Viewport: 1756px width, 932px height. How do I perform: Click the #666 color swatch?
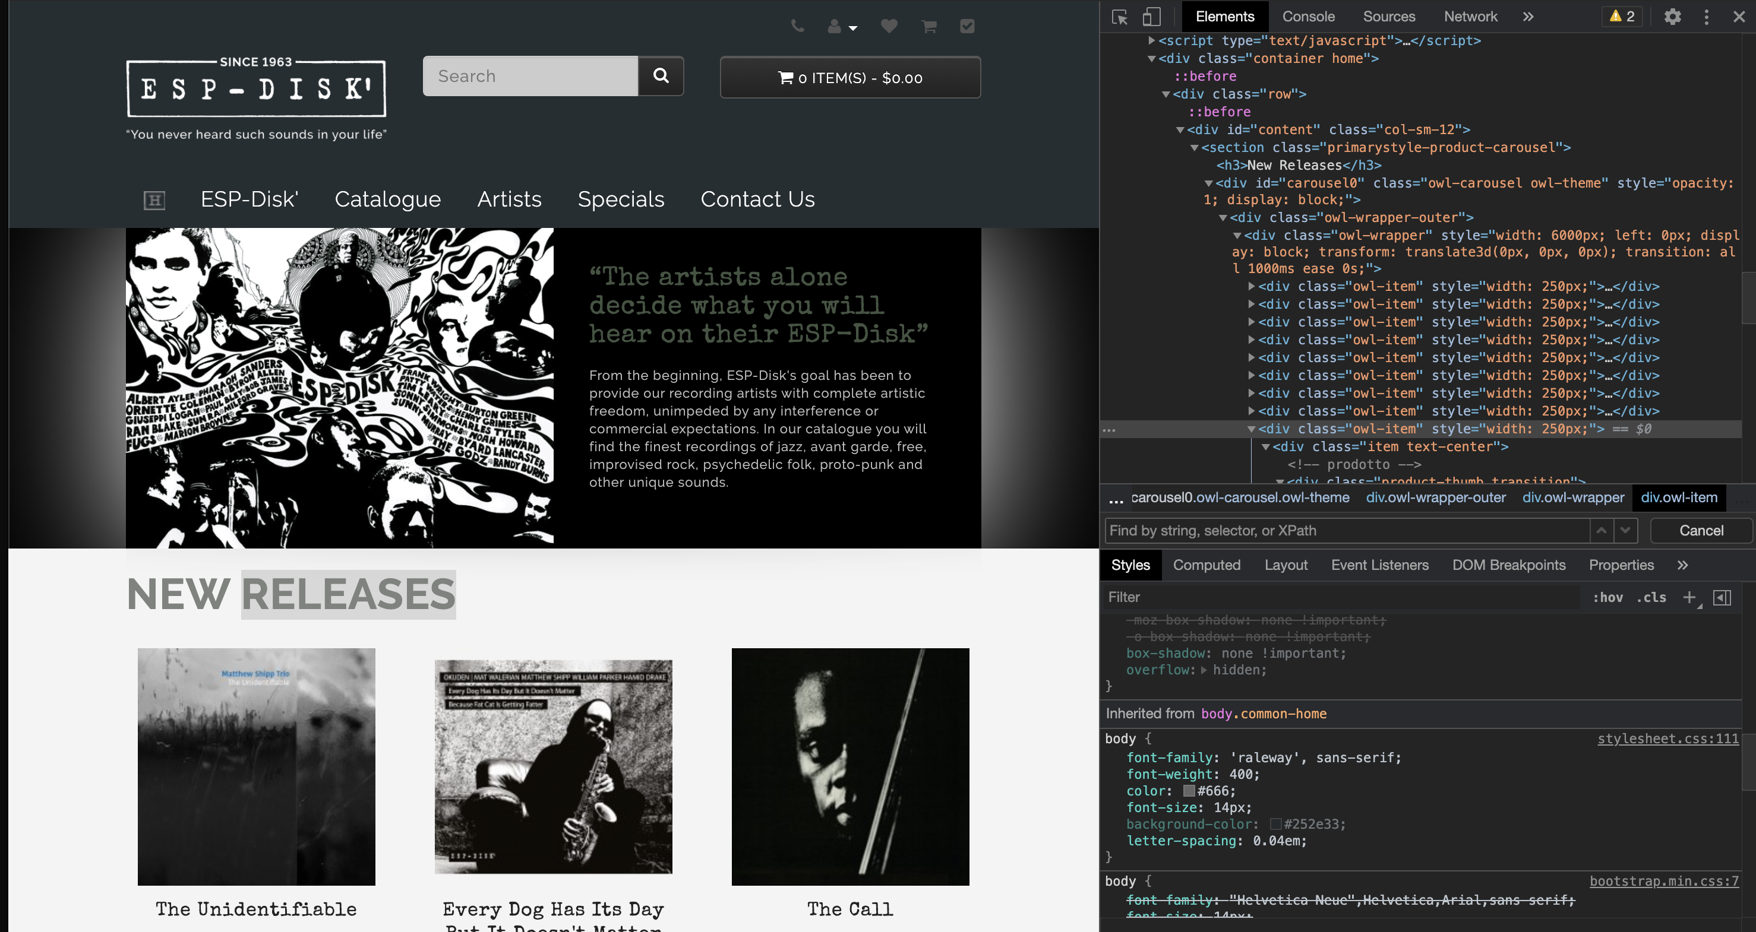[1189, 791]
